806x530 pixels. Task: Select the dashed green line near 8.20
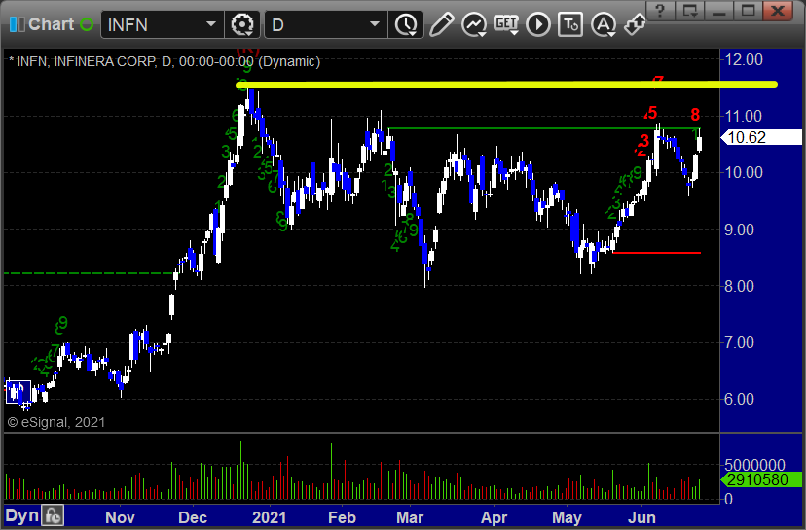coord(89,273)
